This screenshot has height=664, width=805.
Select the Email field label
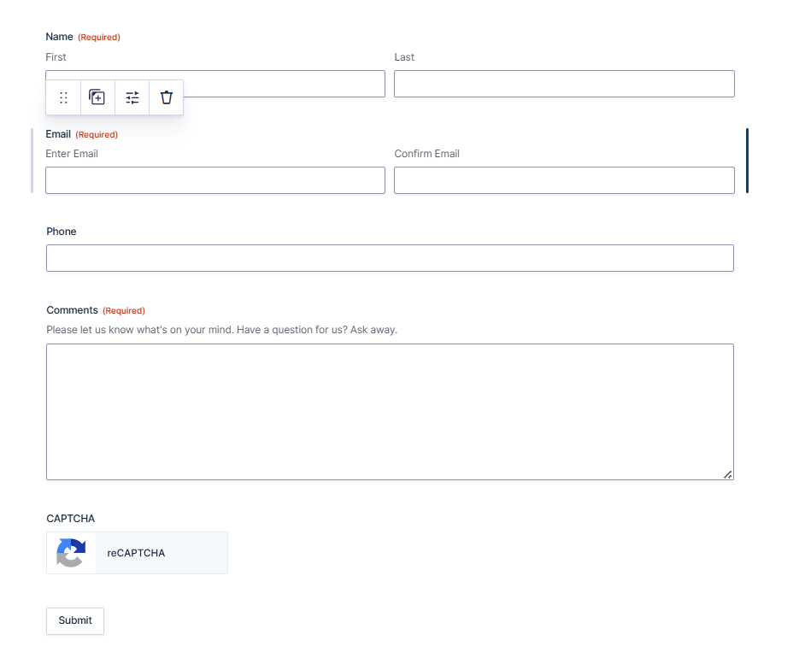click(x=58, y=134)
